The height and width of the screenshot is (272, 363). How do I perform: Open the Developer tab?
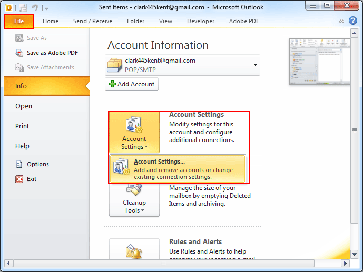pos(201,21)
